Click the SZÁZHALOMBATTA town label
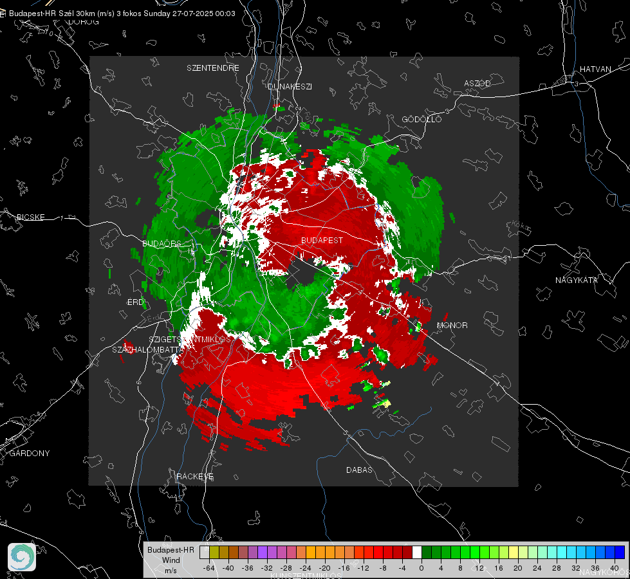630x579 pixels. coord(147,349)
